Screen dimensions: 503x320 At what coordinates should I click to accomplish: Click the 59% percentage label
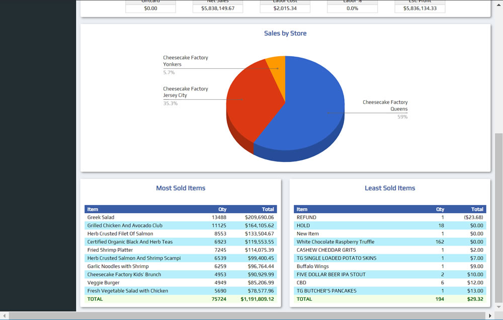[402, 117]
